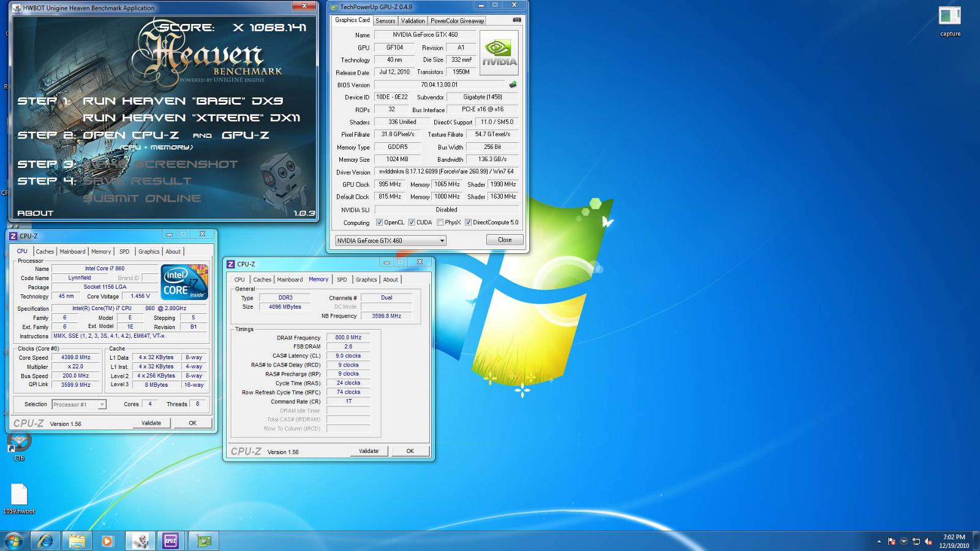Open SPD tab in CPU-Z Memory window

coord(342,279)
